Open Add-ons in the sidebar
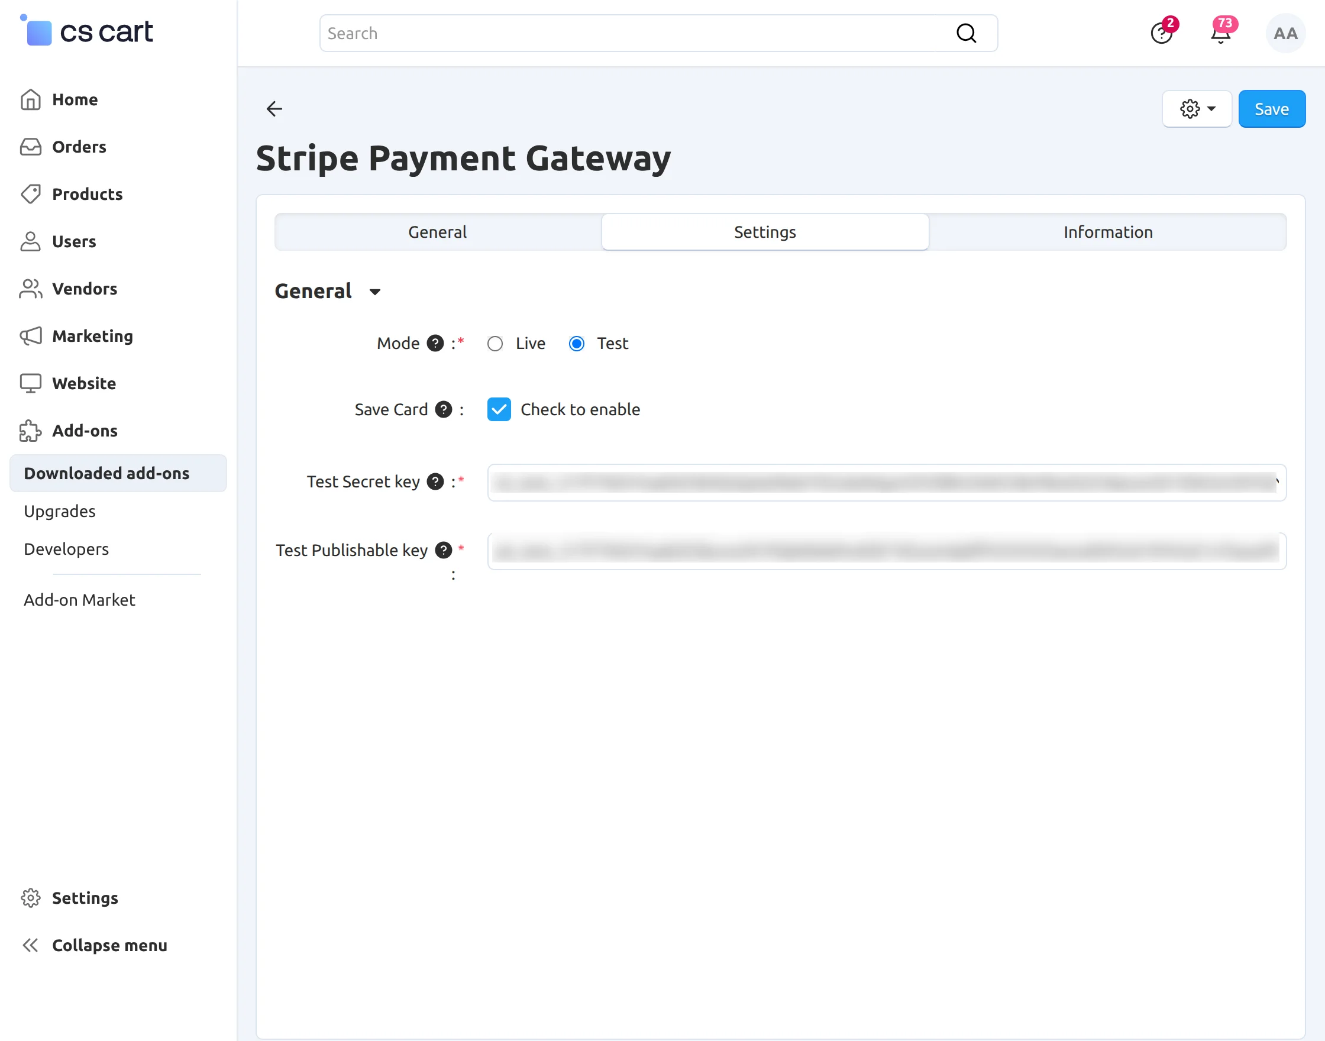1325x1041 pixels. (x=85, y=431)
